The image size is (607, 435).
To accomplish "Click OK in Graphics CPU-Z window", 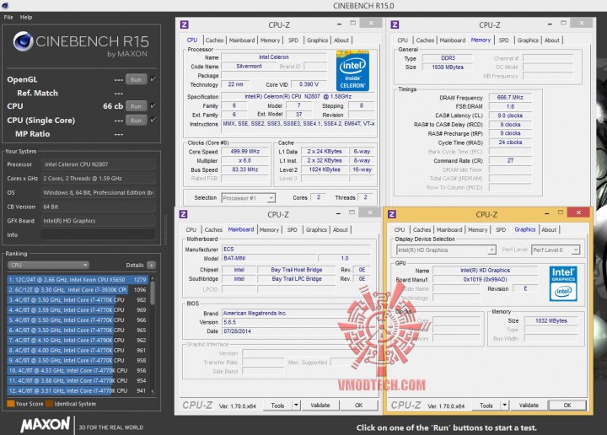I will [x=567, y=405].
